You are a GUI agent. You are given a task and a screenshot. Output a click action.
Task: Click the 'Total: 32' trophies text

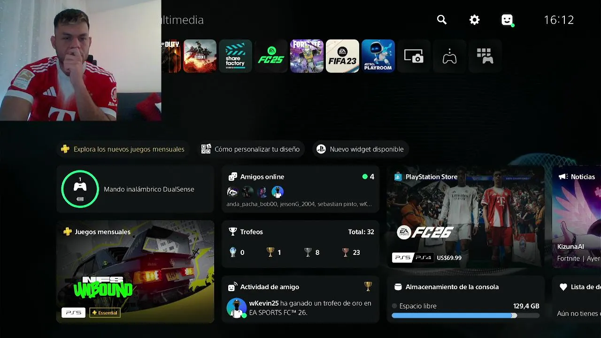pyautogui.click(x=361, y=232)
